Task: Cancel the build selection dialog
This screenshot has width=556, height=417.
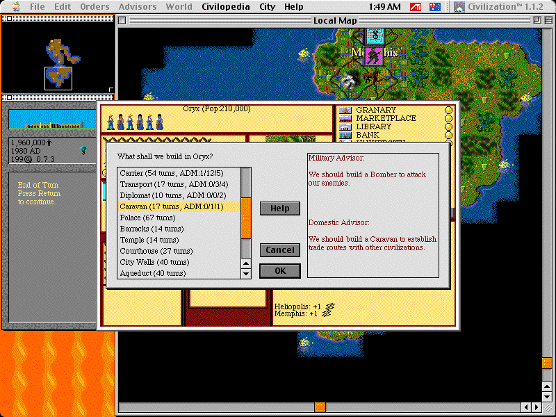Action: [x=280, y=250]
